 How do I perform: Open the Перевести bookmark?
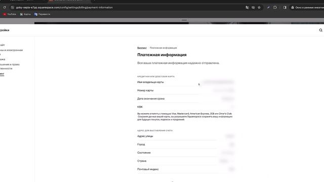pyautogui.click(x=43, y=14)
